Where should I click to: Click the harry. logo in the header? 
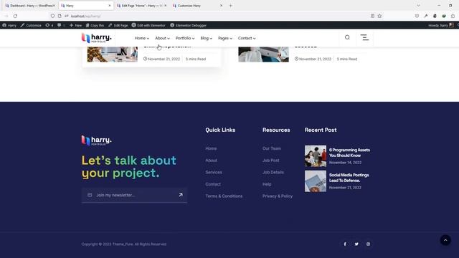(97, 38)
